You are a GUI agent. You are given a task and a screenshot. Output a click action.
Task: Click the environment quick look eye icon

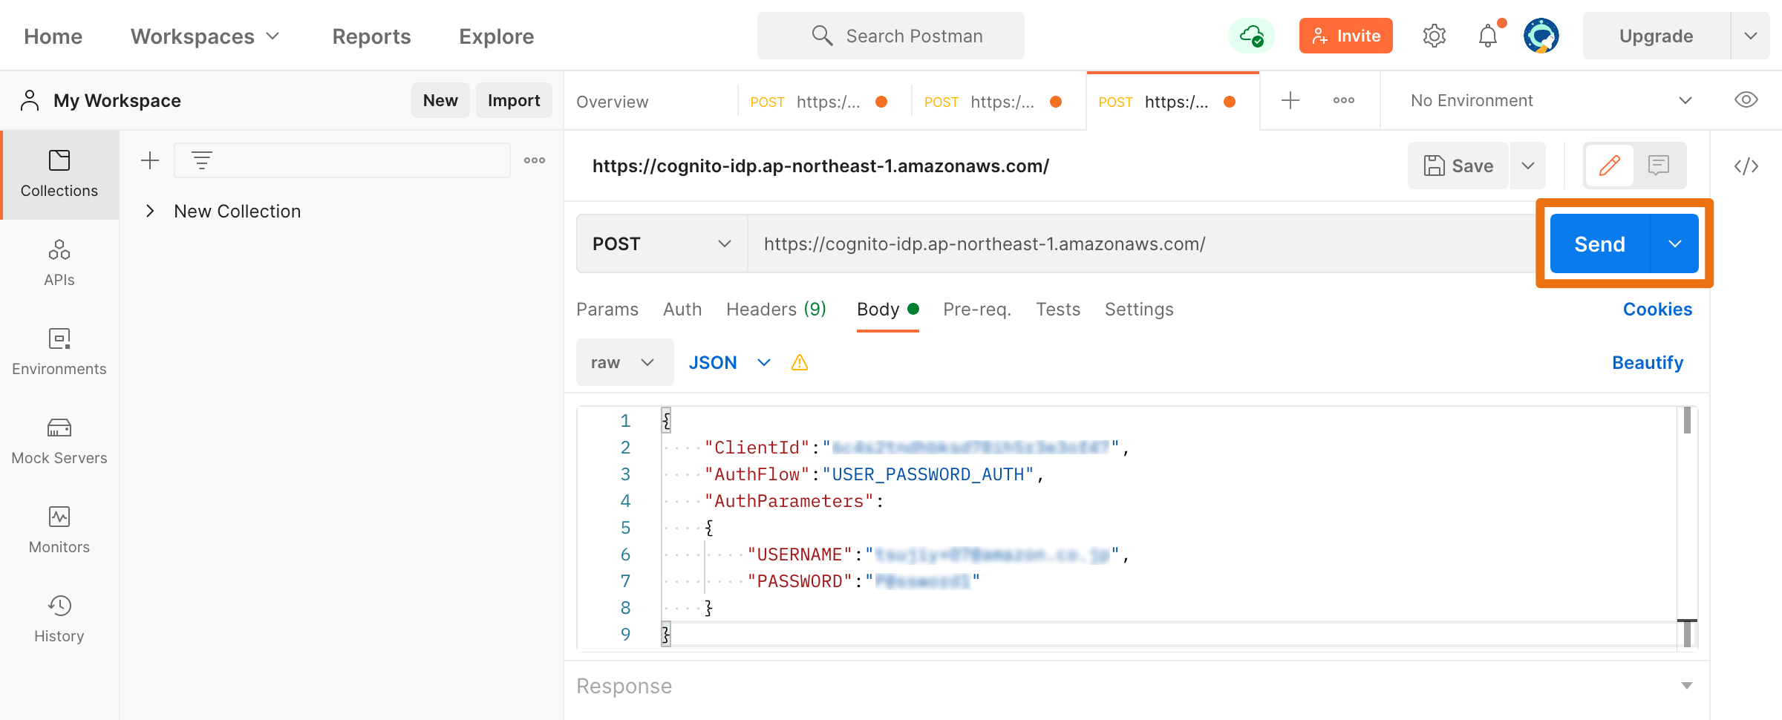click(1746, 100)
